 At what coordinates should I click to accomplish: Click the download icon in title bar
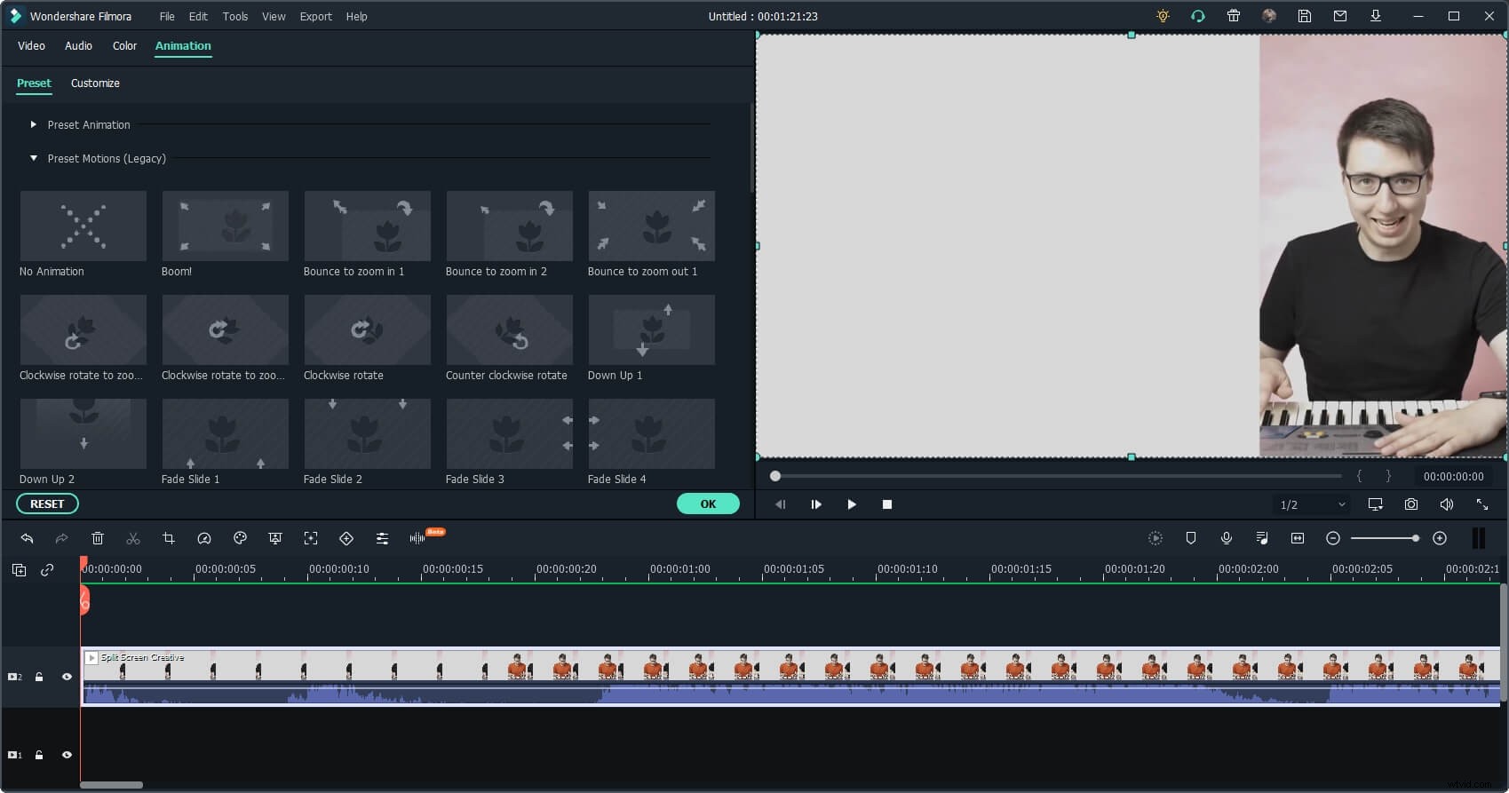click(x=1376, y=16)
